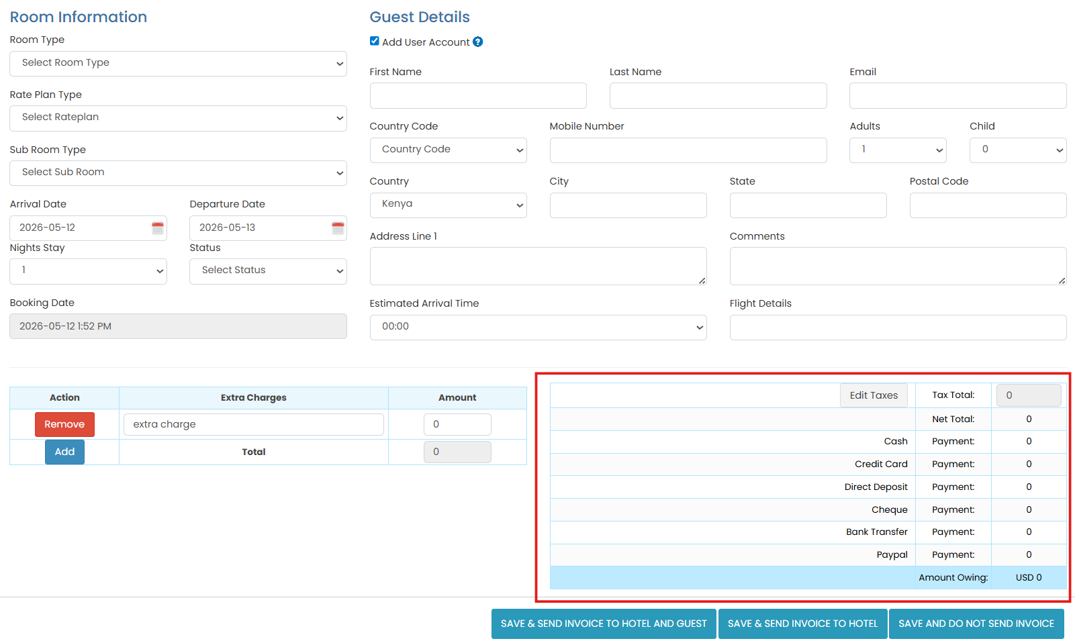Click the Amount column header
The width and height of the screenshot is (1075, 643).
[x=457, y=398]
